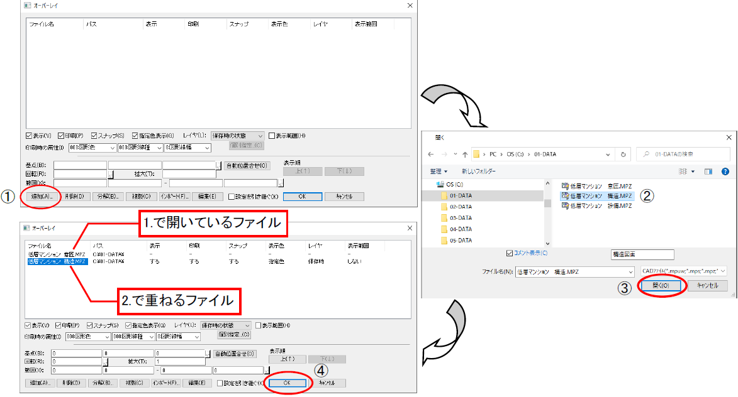Go up one folder level with the up arrow
Screen dimensions: 738x397
pos(464,154)
